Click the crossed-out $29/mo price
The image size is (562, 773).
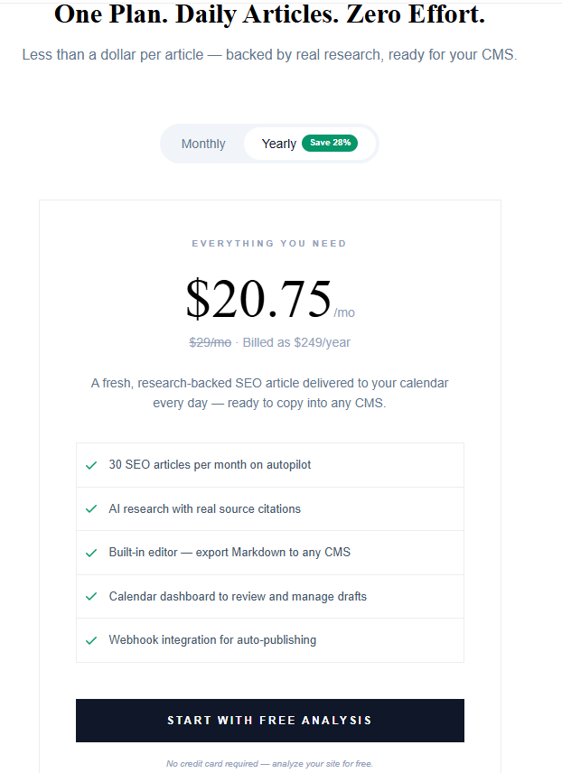click(210, 342)
